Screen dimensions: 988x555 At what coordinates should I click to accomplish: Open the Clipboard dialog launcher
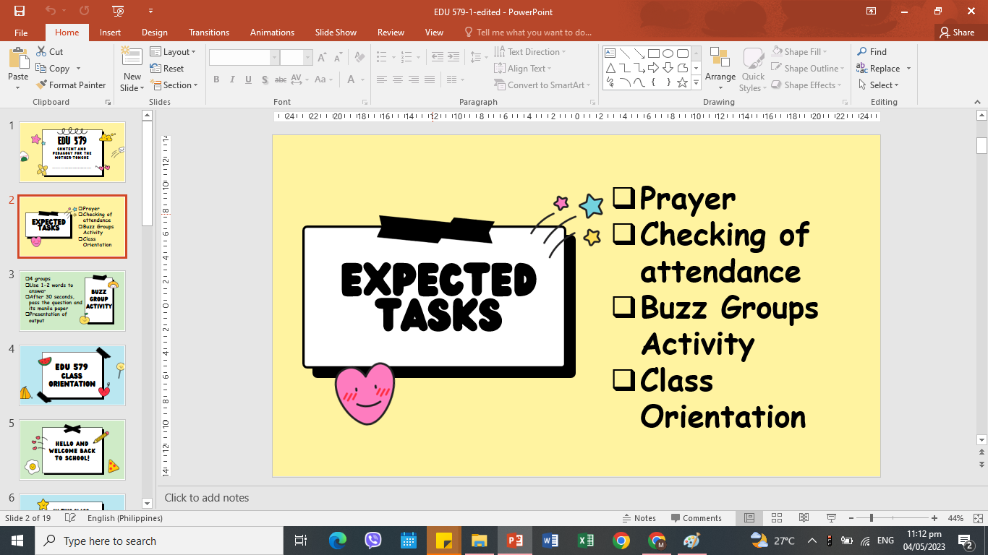[x=108, y=103]
